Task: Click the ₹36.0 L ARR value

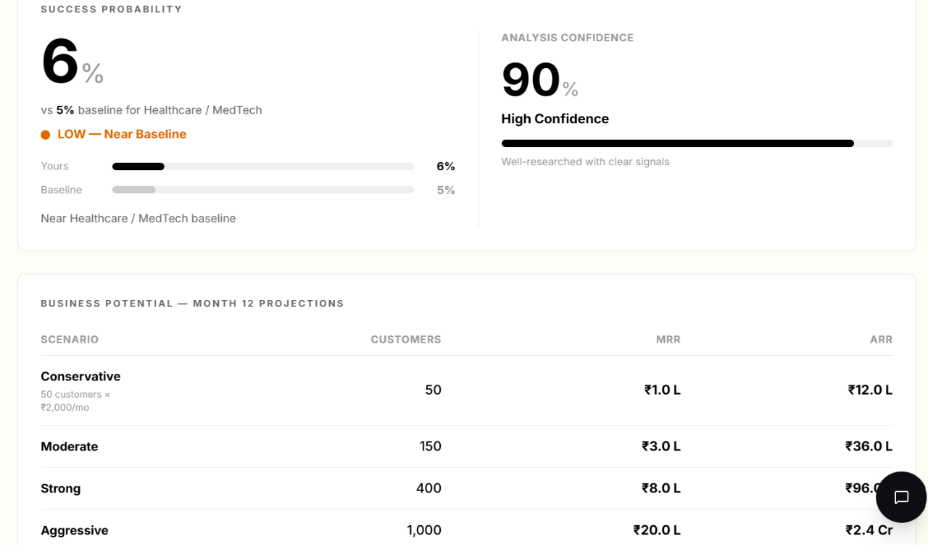Action: [869, 447]
